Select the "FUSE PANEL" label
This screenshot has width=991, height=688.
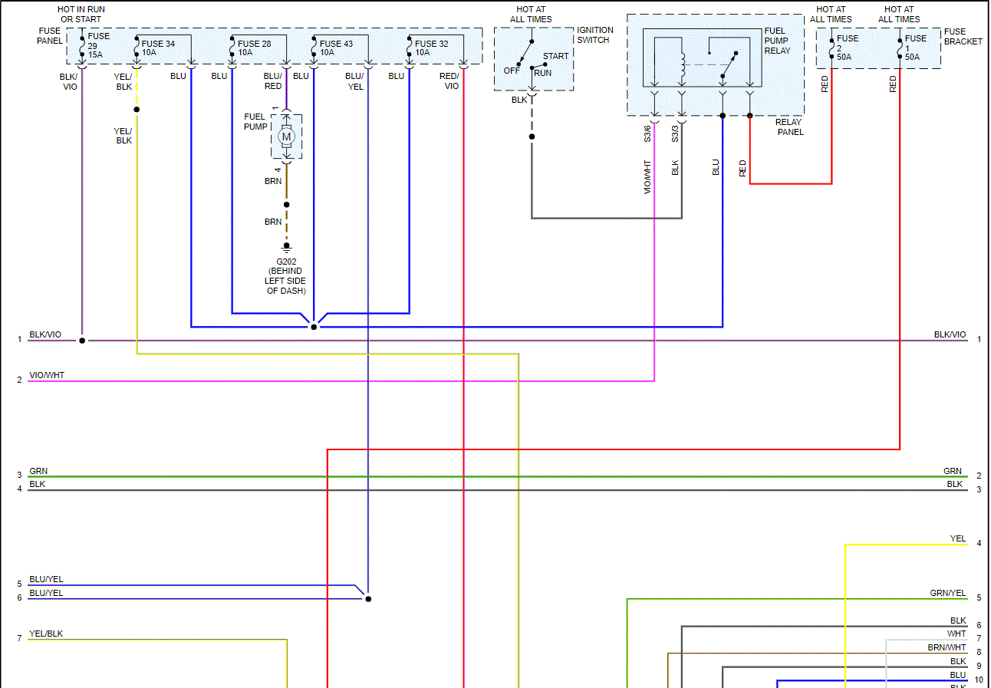coord(50,35)
